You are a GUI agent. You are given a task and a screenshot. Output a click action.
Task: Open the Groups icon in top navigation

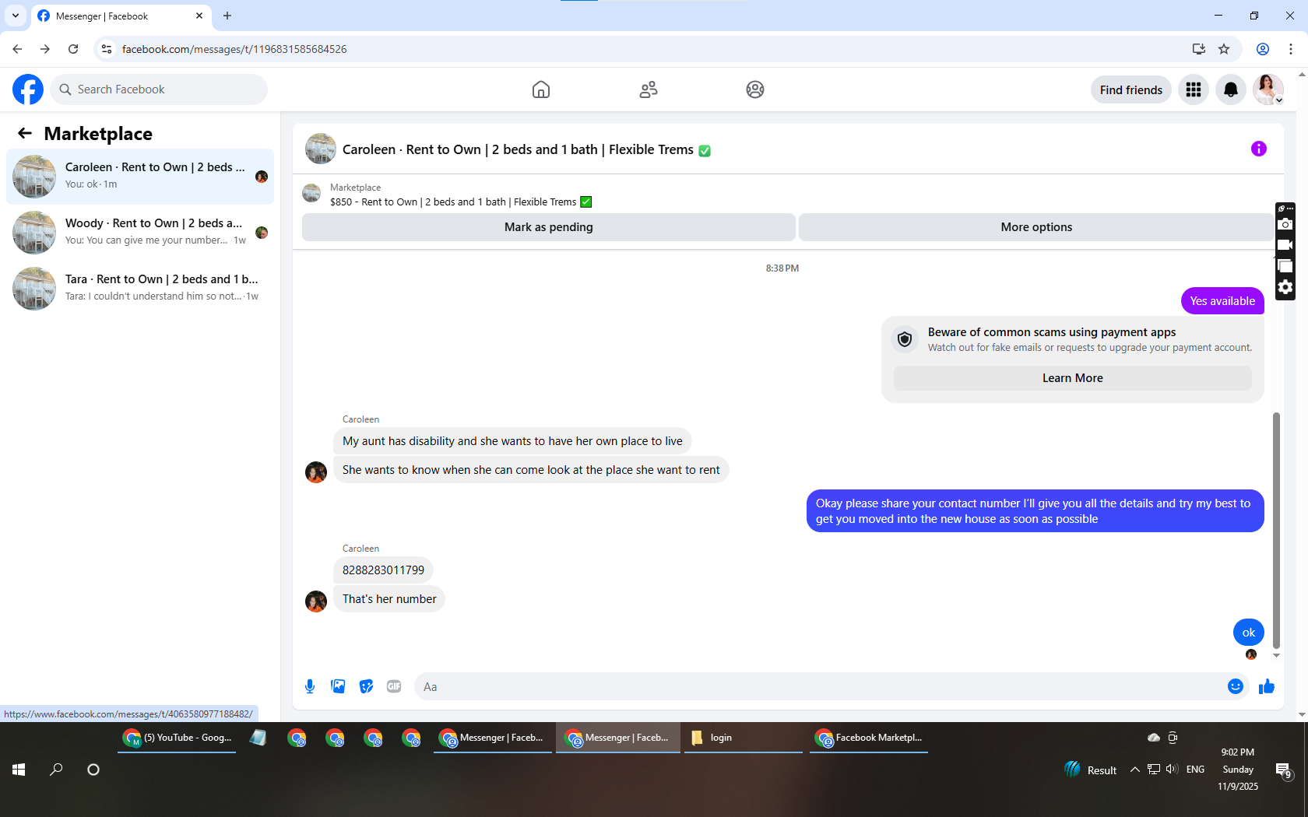tap(755, 89)
